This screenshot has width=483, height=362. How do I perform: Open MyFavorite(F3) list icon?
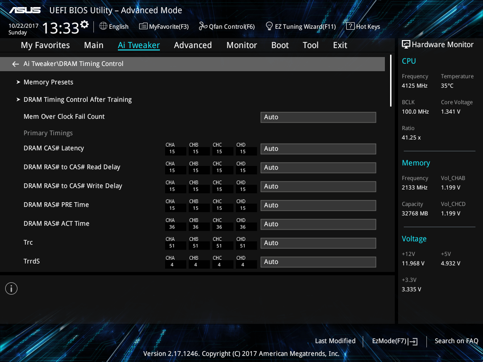point(143,26)
